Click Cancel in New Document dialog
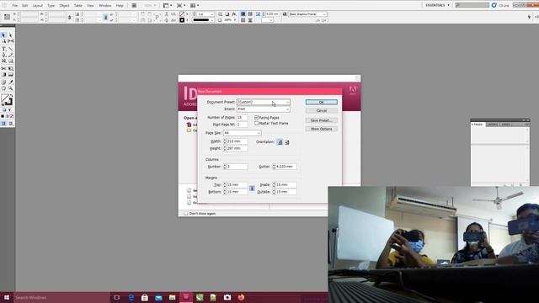Viewport: 539px width, 303px height. 322,110
